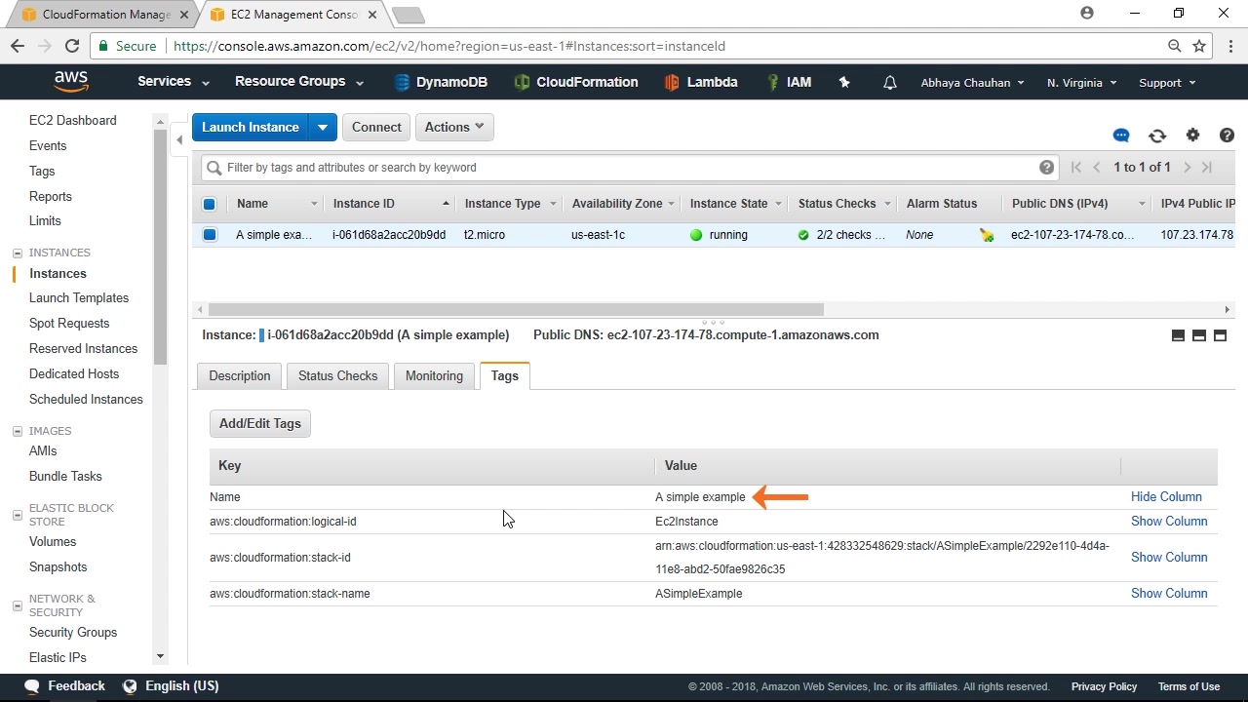Open the IAM shortcut icon
The height and width of the screenshot is (702, 1248).
(772, 83)
